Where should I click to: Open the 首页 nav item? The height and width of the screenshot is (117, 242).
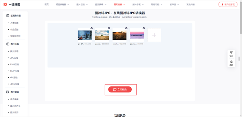click(x=46, y=5)
